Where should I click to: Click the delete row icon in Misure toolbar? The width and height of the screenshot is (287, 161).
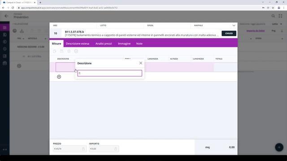pos(69,51)
